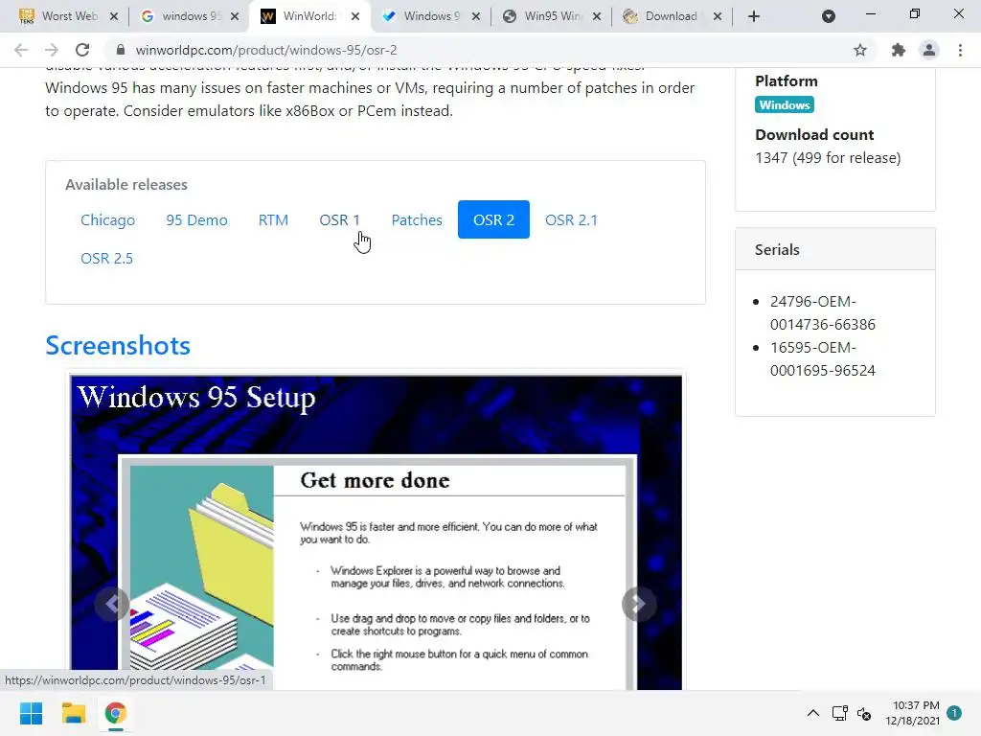Screen dimensions: 981x736
Task: Click the Serials panel header
Action: click(835, 250)
